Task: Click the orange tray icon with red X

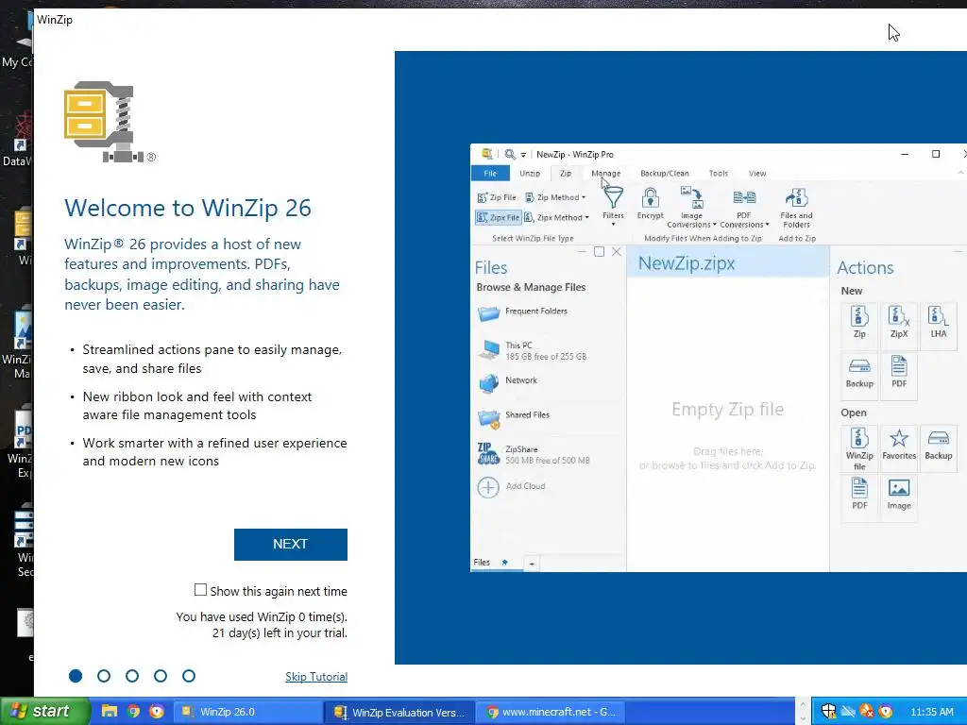Action: (x=867, y=712)
